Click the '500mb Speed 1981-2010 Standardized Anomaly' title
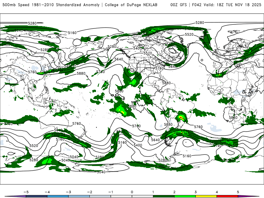The image size is (264, 198). [x=51, y=5]
